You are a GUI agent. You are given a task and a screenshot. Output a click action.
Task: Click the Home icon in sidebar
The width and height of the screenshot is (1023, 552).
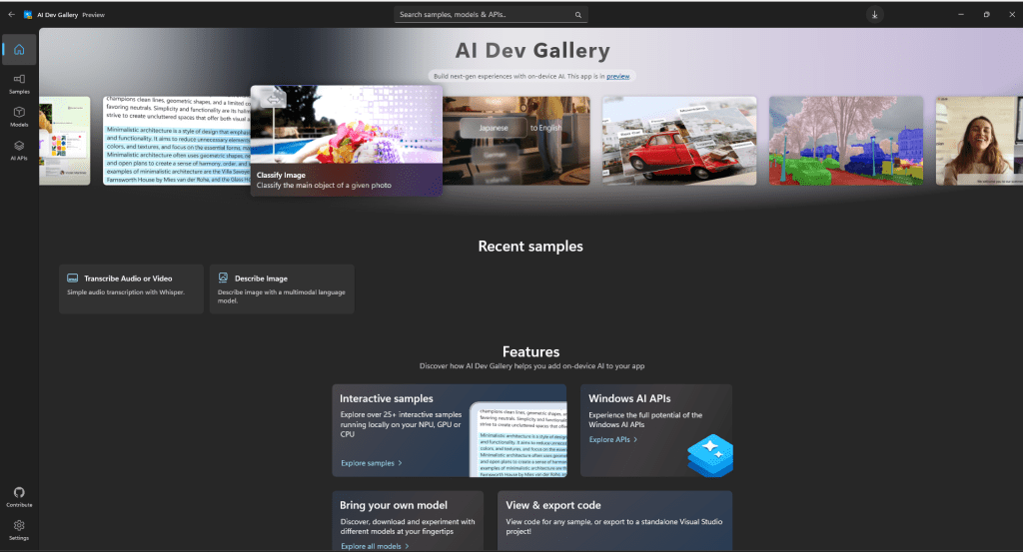point(19,50)
